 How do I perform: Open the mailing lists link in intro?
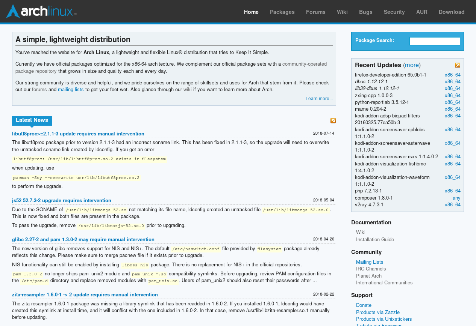point(71,90)
